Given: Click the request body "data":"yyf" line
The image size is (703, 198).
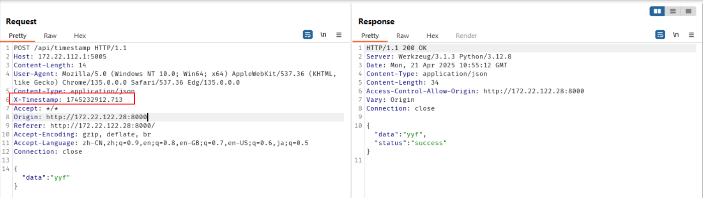Looking at the screenshot, I should coord(46,177).
